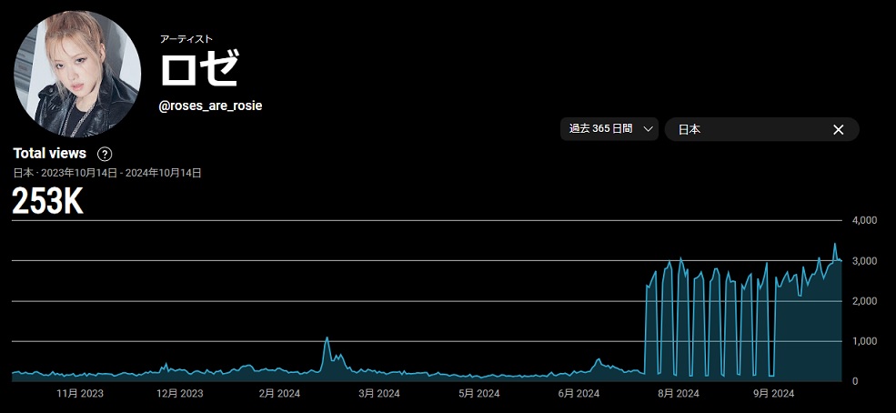Click the chevron arrow in the period selector
Screen dimensions: 896x413
click(648, 129)
